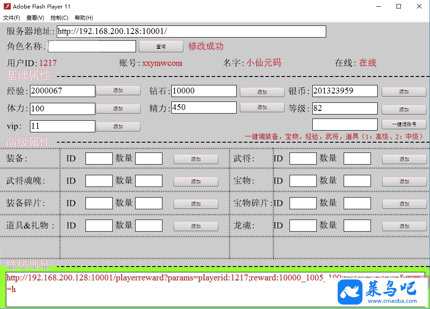Click the 一键调账号 button

404,124
